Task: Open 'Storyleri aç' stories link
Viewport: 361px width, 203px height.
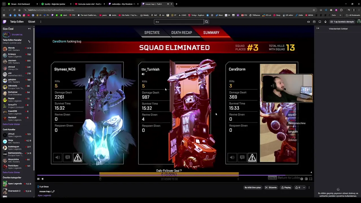Action: [x=17, y=35]
